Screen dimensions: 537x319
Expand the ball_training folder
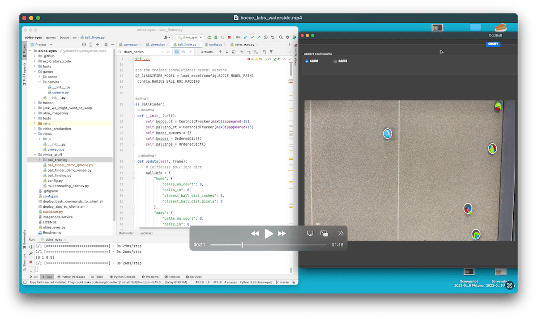[x=40, y=159]
